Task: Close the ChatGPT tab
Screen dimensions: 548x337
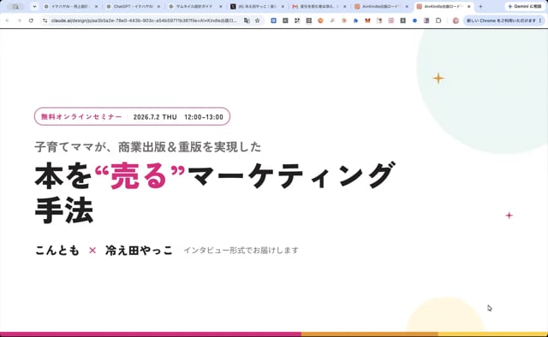Action: [x=158, y=6]
